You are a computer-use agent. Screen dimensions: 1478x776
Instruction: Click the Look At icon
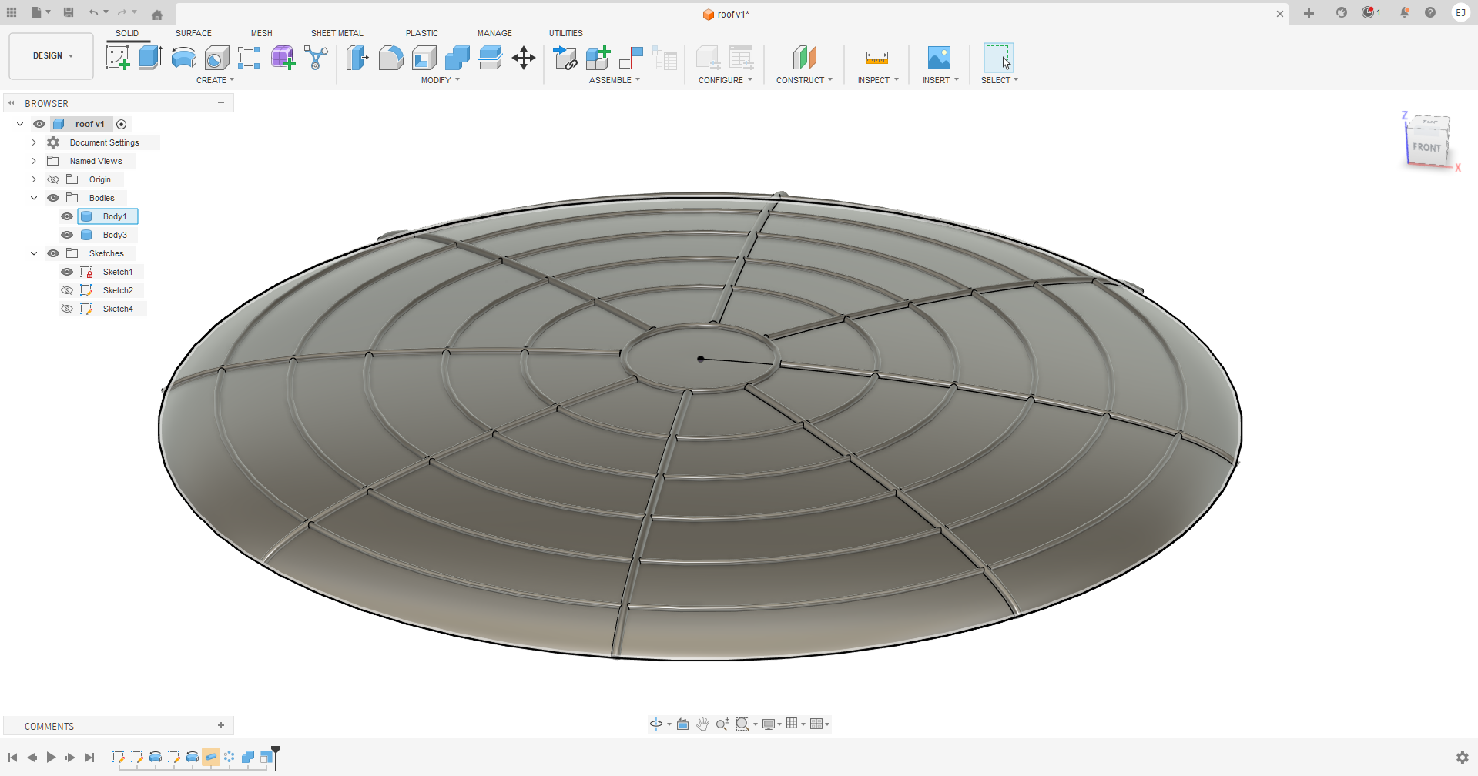tap(682, 724)
